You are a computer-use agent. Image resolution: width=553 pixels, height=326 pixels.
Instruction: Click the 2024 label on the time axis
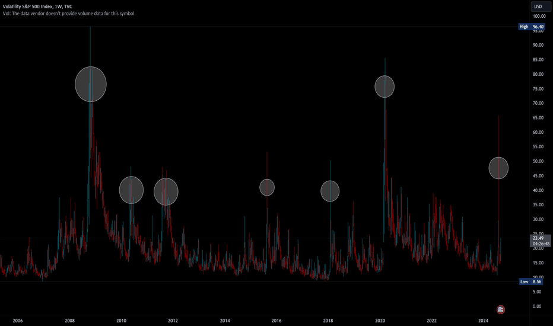[x=483, y=321]
